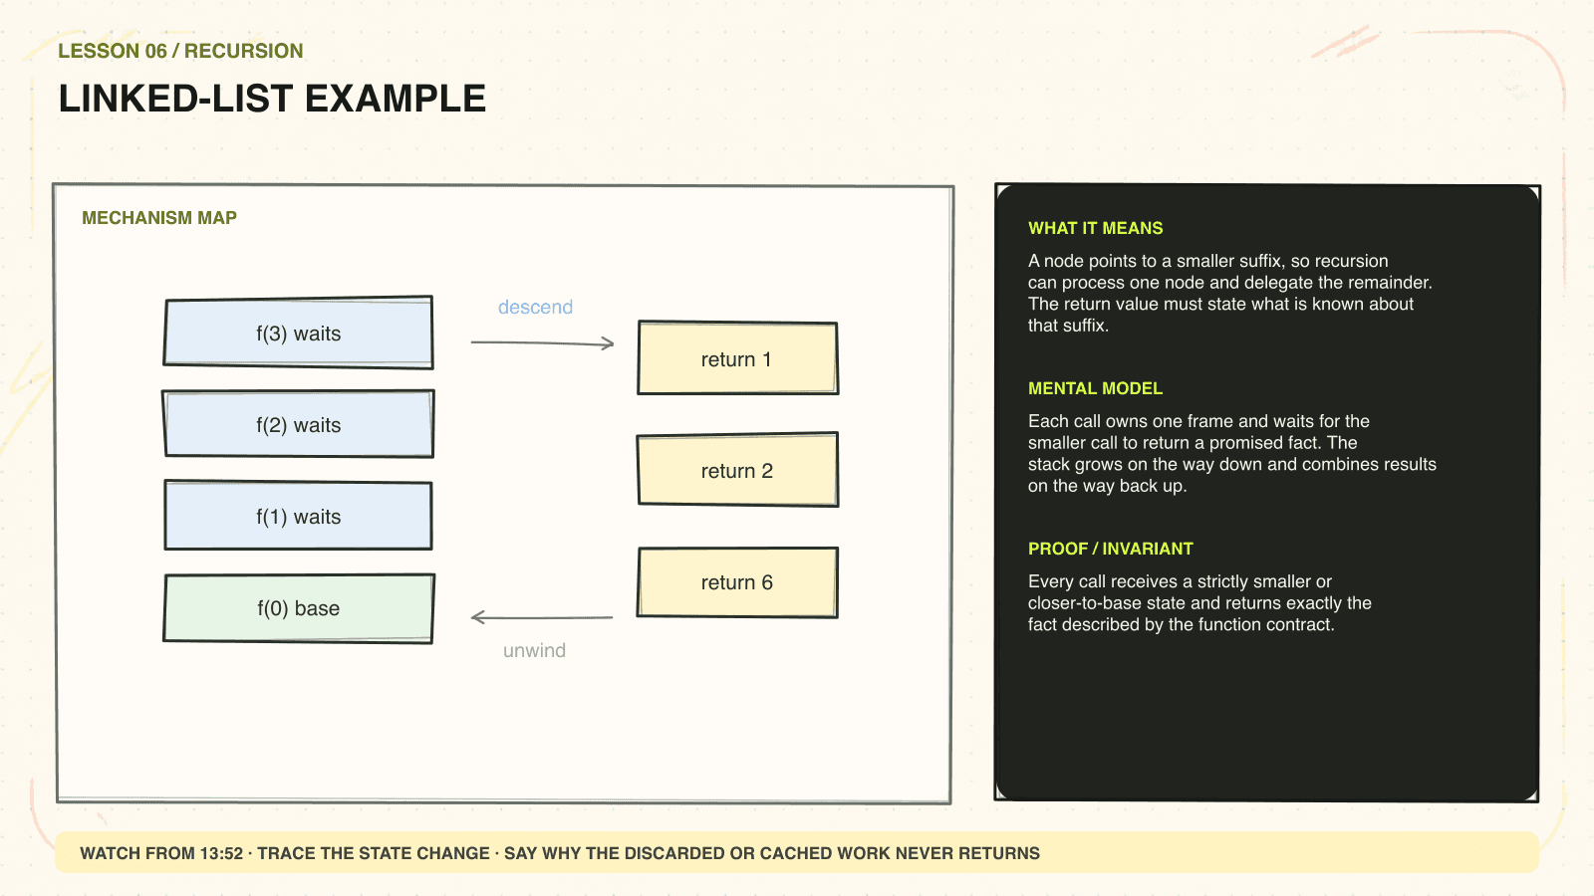Click the LINKED-LIST EXAMPLE title
The height and width of the screenshot is (896, 1594).
272,99
